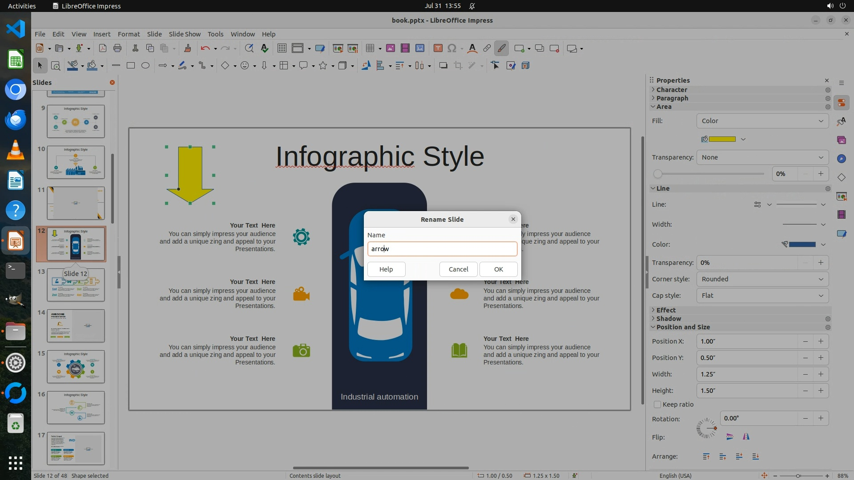
Task: Cancel the Rename Slide dialog
Action: coord(458,269)
